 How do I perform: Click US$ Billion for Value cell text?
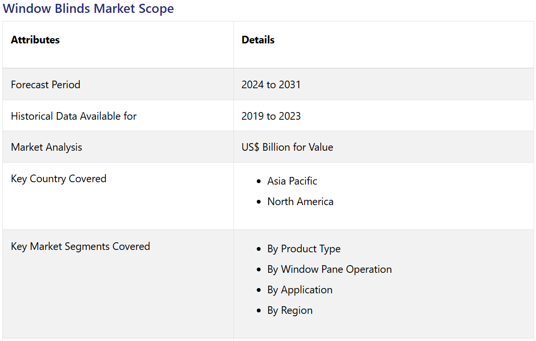point(287,147)
